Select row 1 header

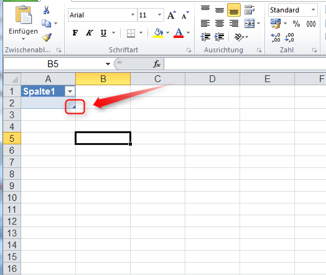pos(12,91)
